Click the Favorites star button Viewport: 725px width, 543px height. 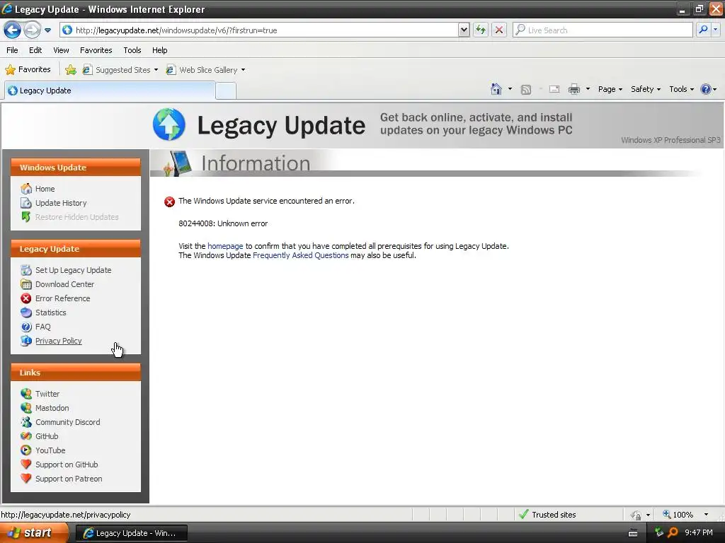28,70
